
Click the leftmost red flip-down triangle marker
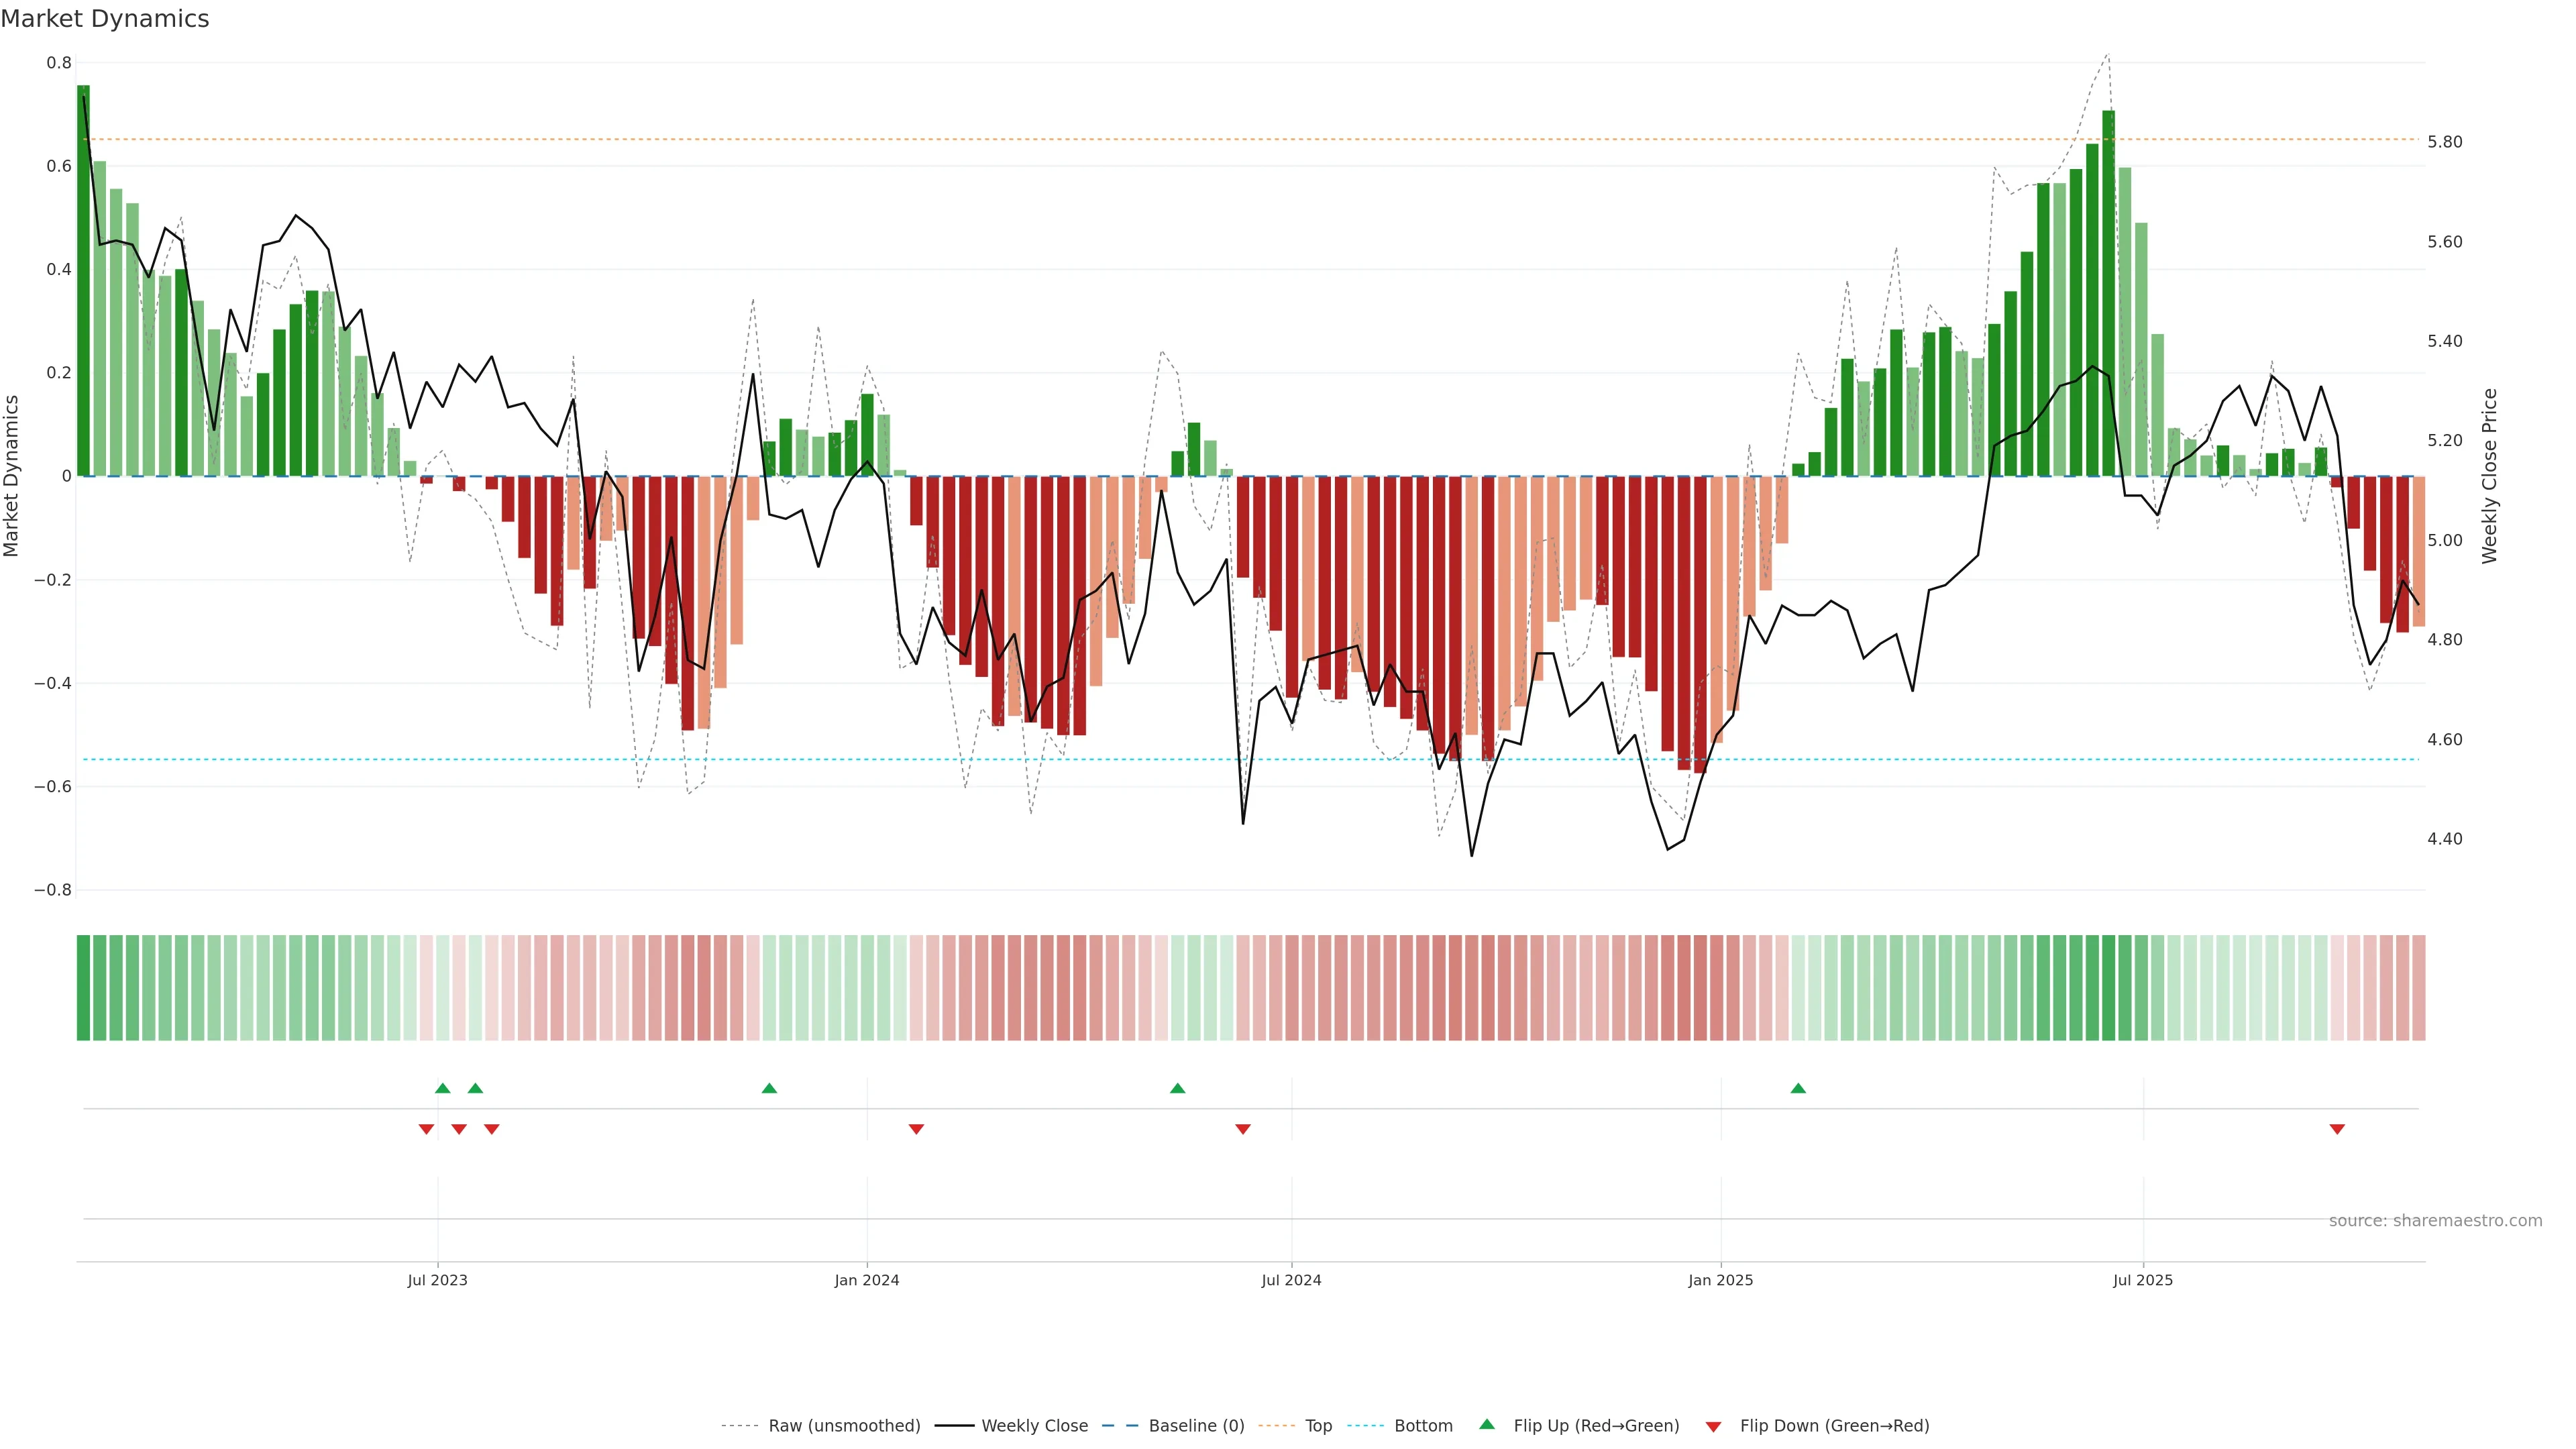click(x=426, y=1129)
